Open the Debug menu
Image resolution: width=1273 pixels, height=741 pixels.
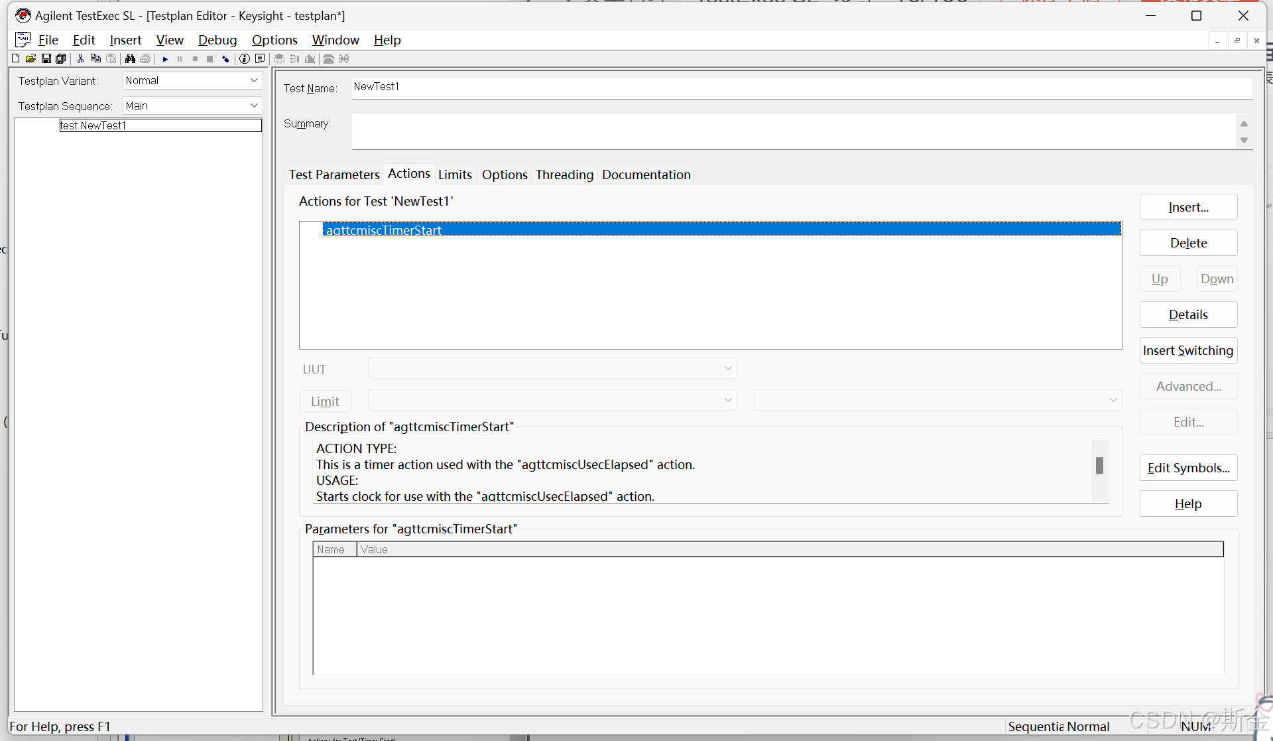click(x=217, y=40)
